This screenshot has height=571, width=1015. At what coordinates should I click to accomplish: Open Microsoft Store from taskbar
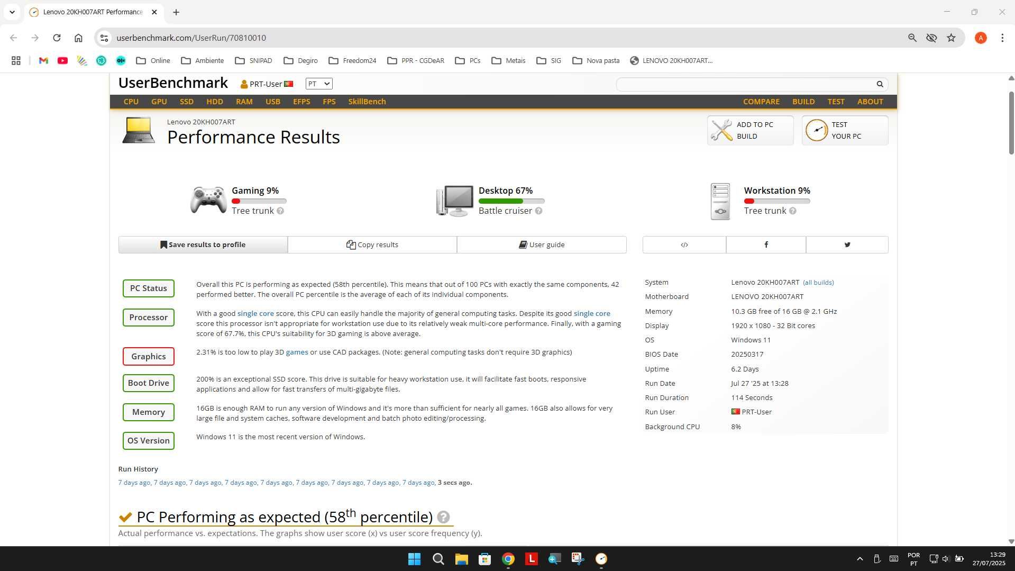click(484, 559)
